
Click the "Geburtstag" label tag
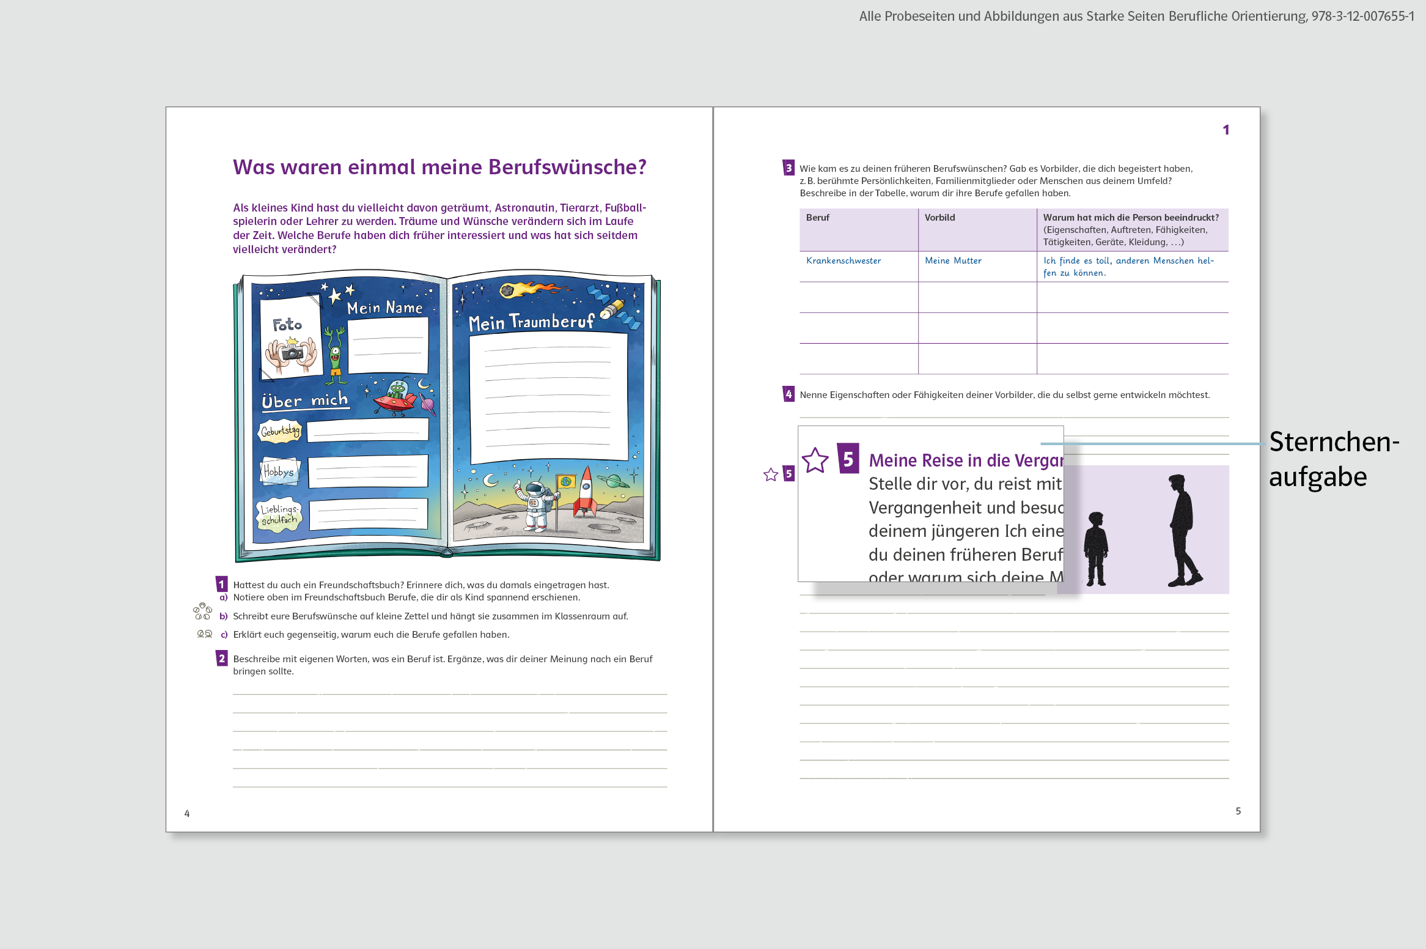[x=281, y=430]
